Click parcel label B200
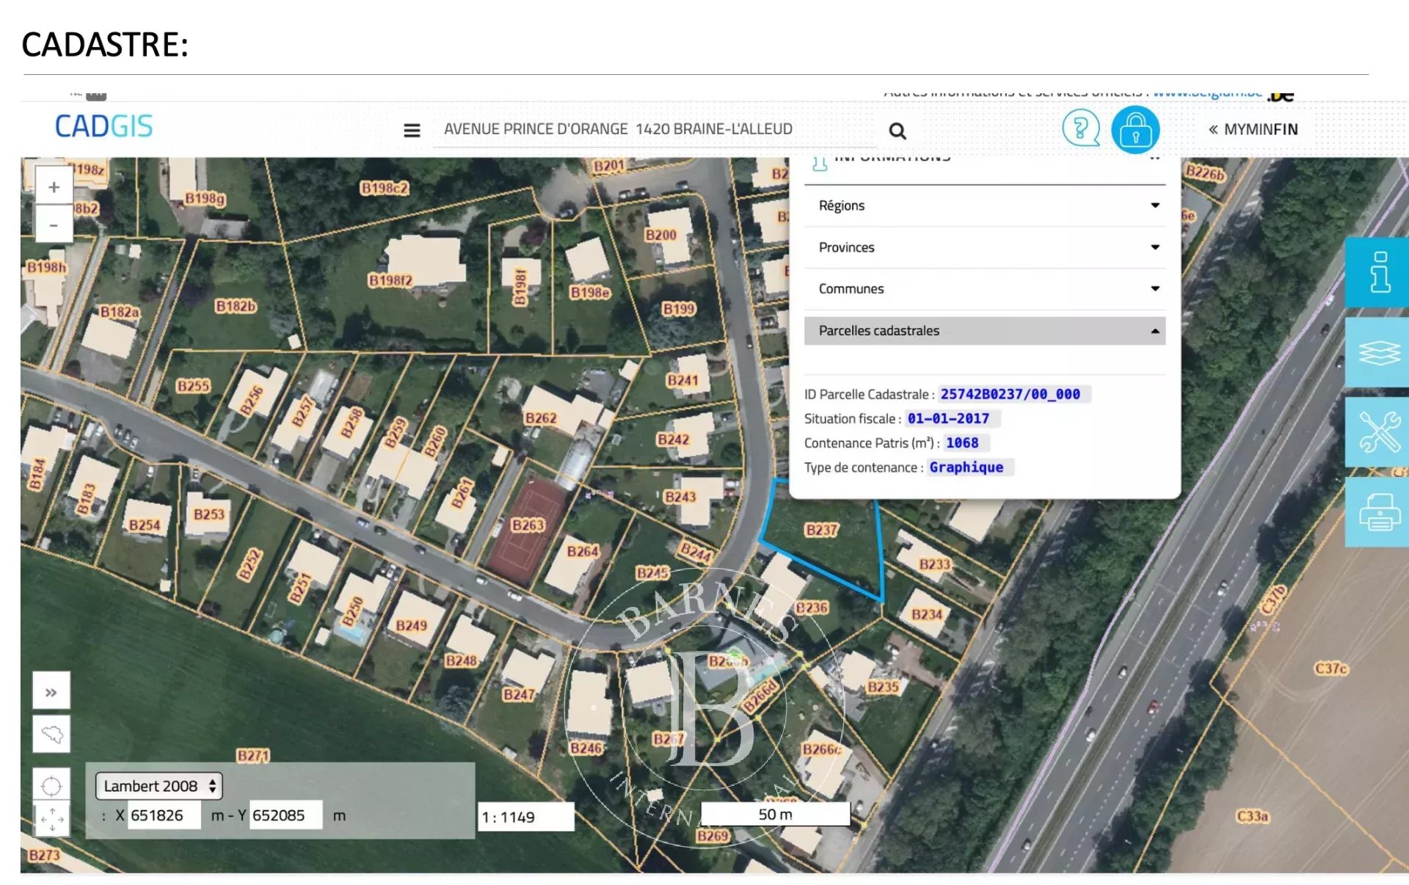 (x=660, y=236)
